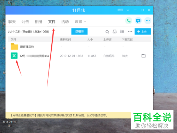The width and height of the screenshot is (177, 133).
Task: Maximize the 11月1k window
Action: (x=142, y=10)
